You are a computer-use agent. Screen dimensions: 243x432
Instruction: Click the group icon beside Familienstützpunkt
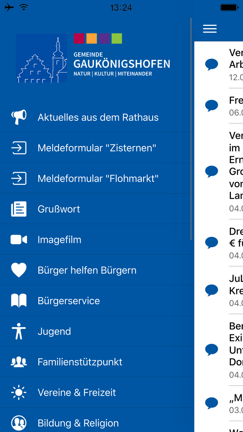click(19, 362)
